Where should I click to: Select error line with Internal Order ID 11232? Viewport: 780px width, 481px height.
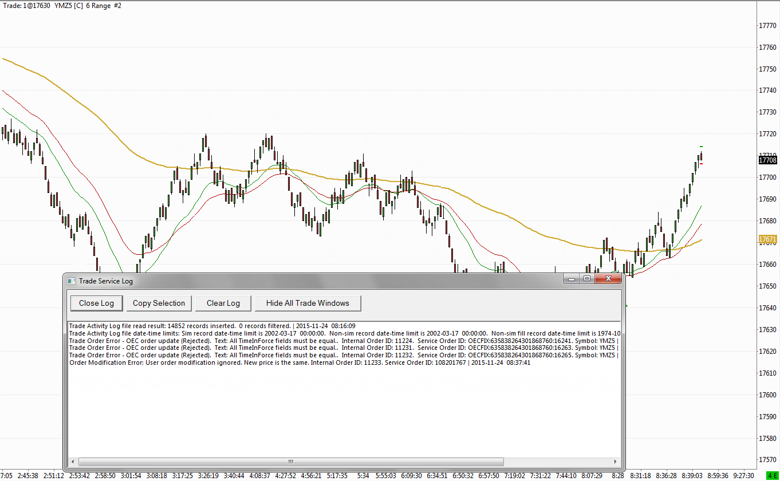click(x=344, y=356)
